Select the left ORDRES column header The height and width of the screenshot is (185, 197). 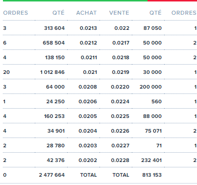16,13
